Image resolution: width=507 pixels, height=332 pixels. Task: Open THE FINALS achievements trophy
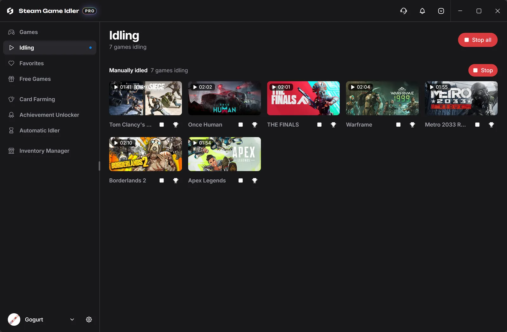tap(333, 125)
